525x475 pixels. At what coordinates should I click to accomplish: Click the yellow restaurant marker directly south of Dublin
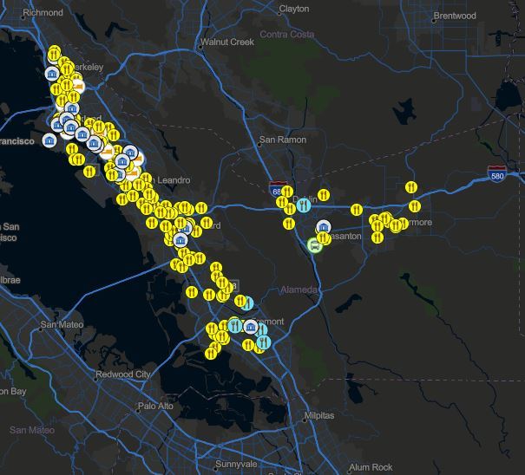(289, 223)
